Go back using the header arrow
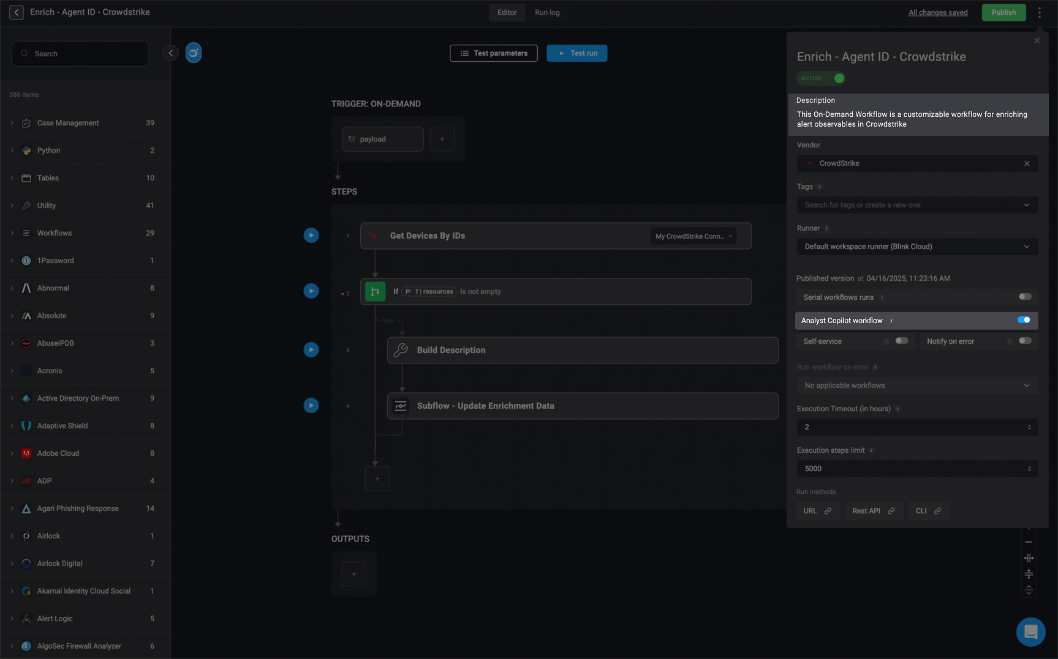 point(17,12)
